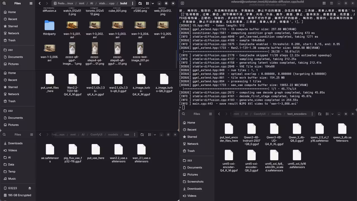Open the Trash from the bottom-right sidebar
The height and width of the screenshot is (201, 357).
click(191, 151)
